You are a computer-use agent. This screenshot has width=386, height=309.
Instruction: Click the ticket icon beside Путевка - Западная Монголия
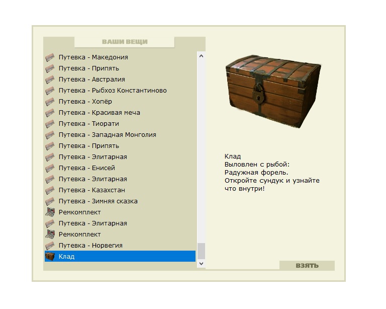[50, 135]
